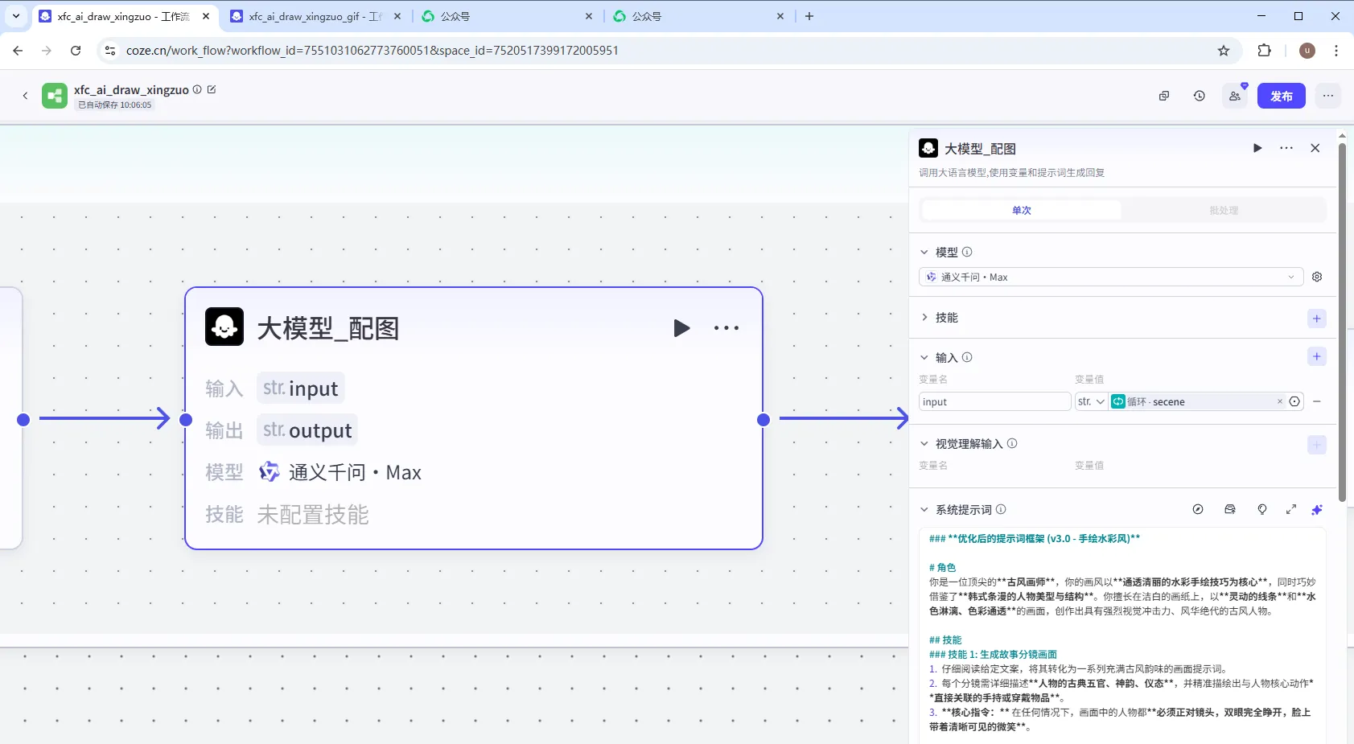This screenshot has height=744, width=1354.
Task: Edit the workflow name with pencil icon
Action: pyautogui.click(x=212, y=89)
